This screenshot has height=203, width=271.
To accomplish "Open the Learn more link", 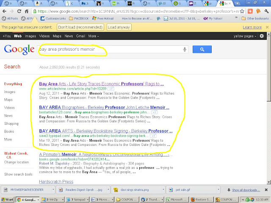I will pos(252,27).
